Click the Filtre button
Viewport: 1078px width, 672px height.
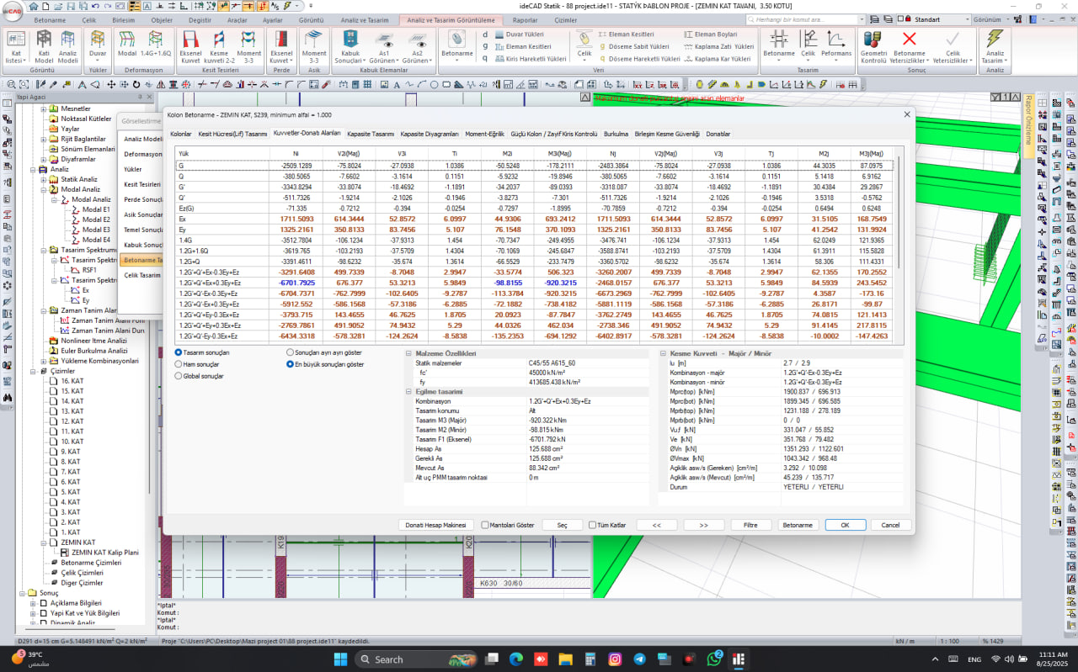coord(750,525)
